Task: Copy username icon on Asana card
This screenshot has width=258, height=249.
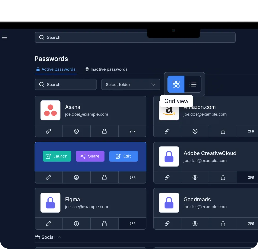Action: [x=76, y=131]
